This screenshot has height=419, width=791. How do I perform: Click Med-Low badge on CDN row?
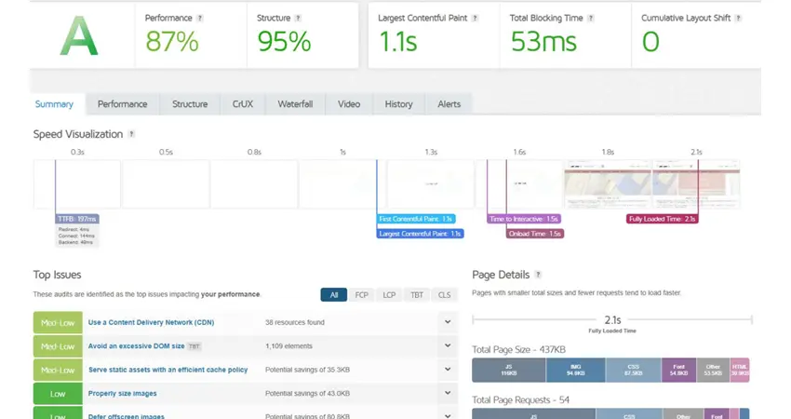58,322
